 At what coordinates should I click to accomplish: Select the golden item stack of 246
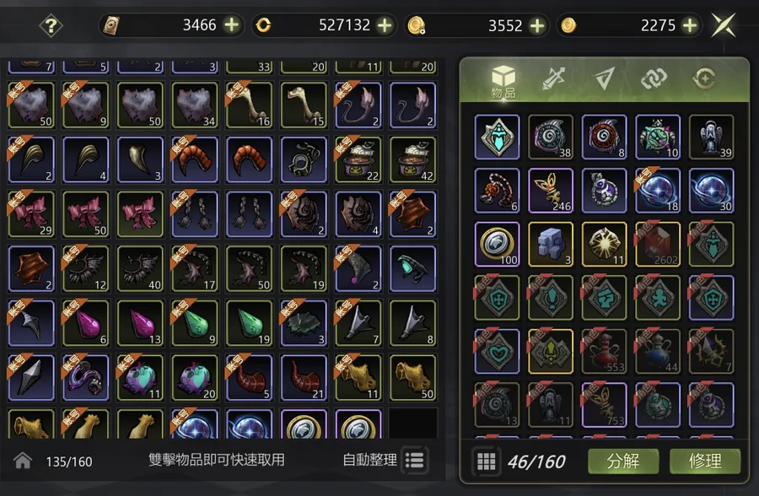[x=551, y=191]
